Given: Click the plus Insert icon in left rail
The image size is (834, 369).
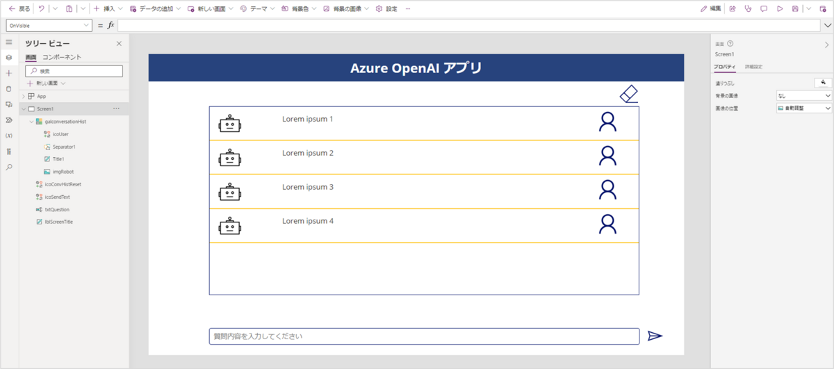Looking at the screenshot, I should click(x=8, y=73).
